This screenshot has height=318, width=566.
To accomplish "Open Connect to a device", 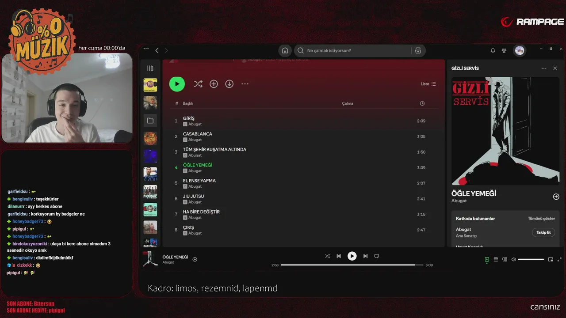I will [505, 260].
